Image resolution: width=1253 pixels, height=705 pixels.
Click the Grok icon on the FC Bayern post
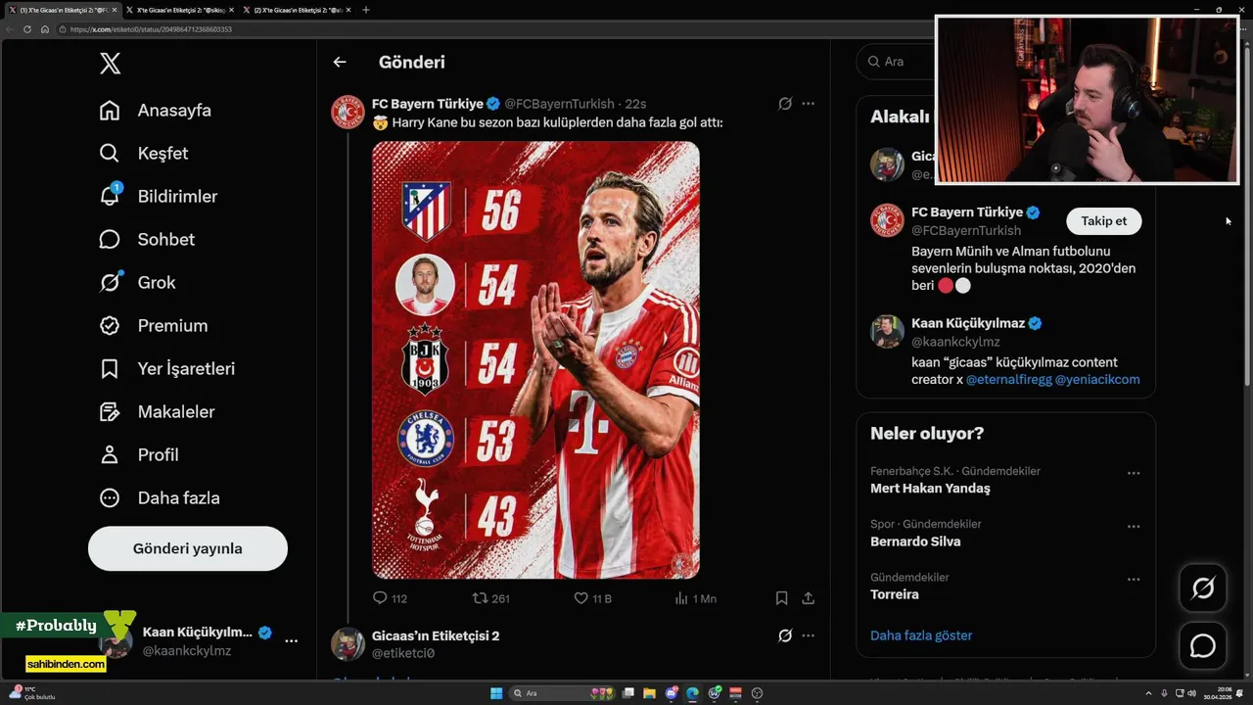coord(785,103)
